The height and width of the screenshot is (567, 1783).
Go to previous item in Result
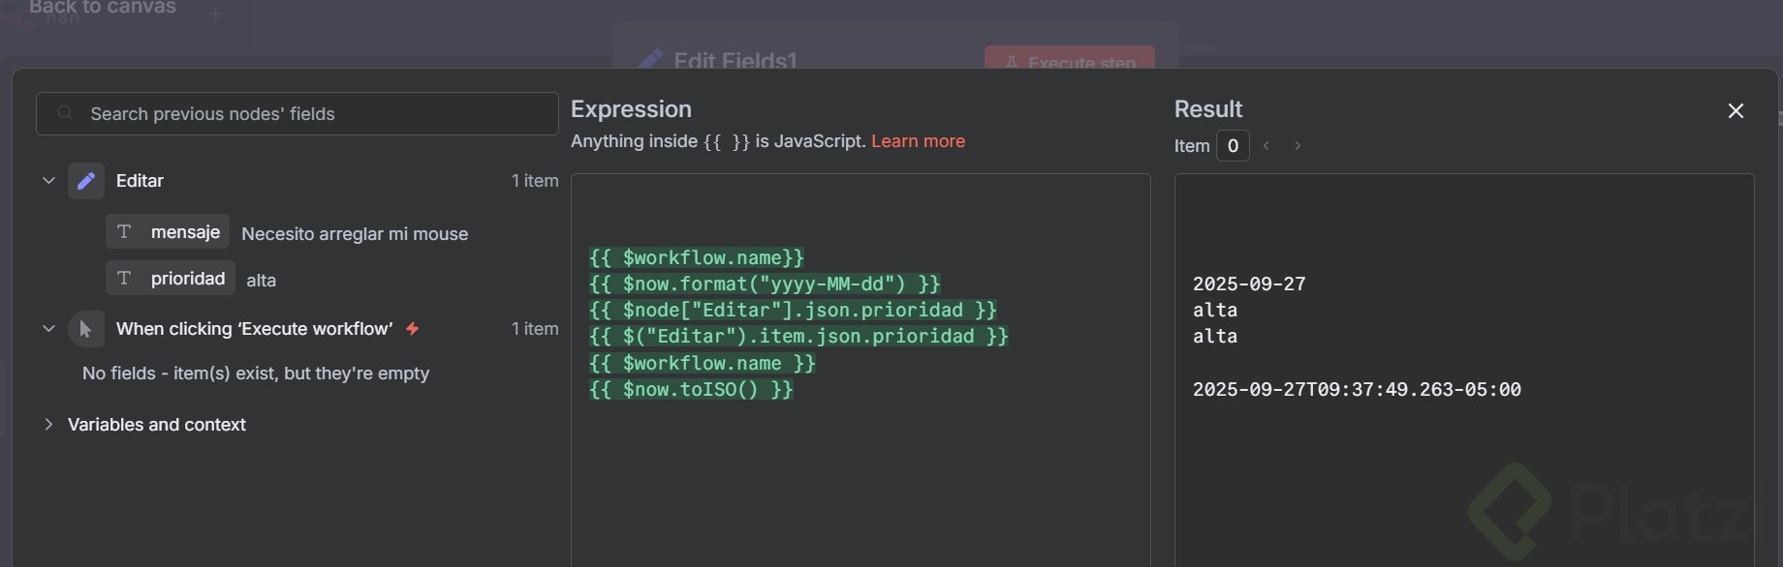[x=1267, y=146]
